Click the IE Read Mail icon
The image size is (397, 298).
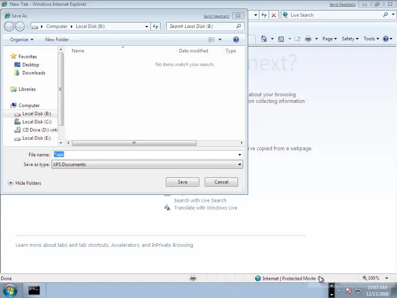click(x=297, y=39)
